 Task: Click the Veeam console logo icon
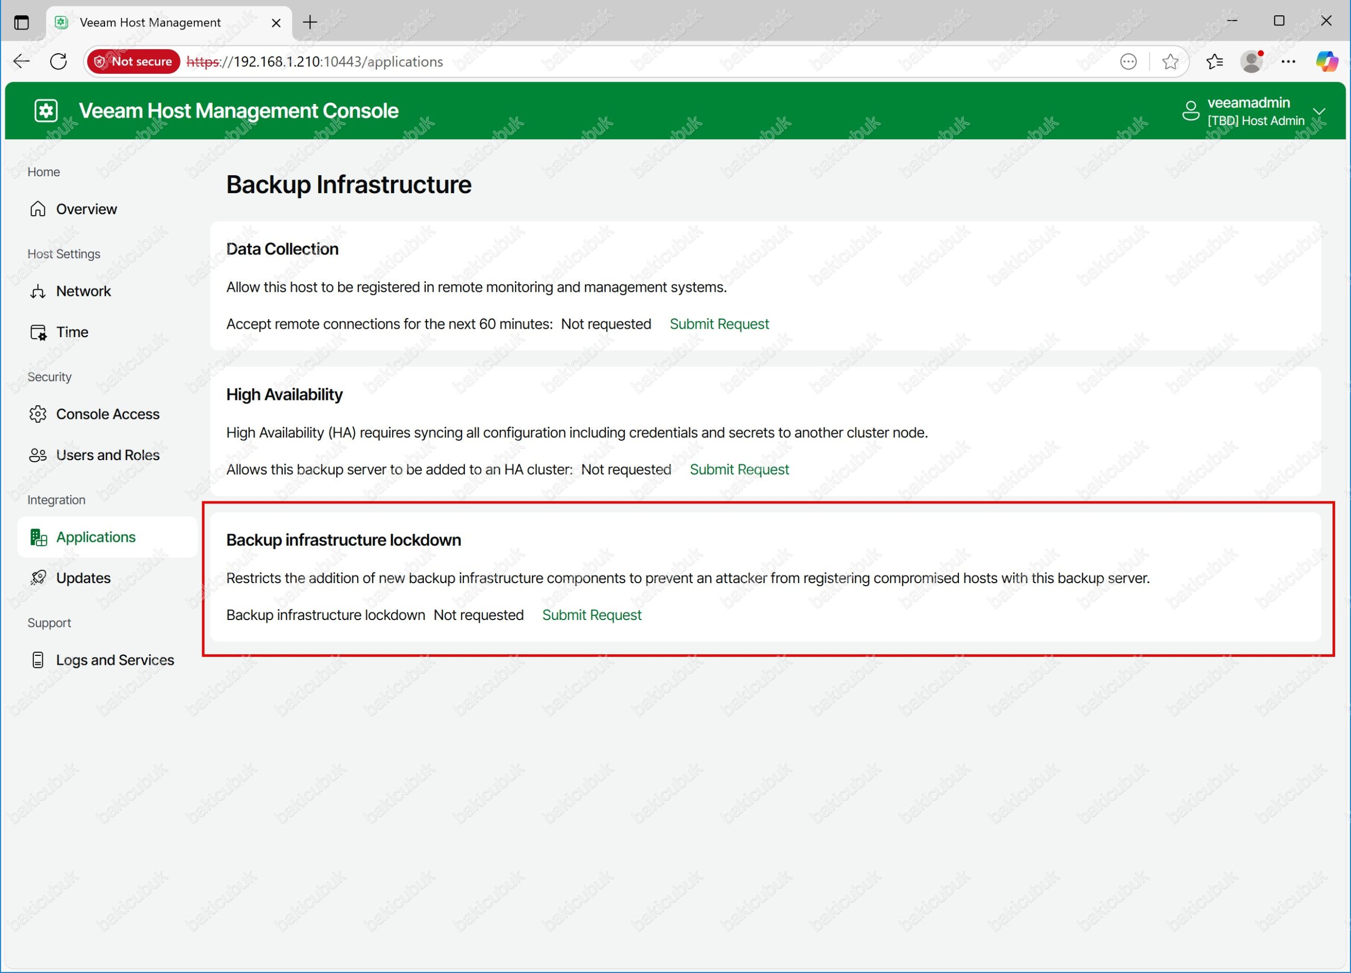[46, 111]
